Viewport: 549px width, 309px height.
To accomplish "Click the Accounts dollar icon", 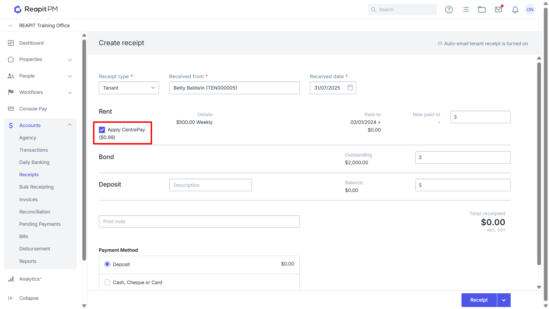I will pyautogui.click(x=11, y=125).
